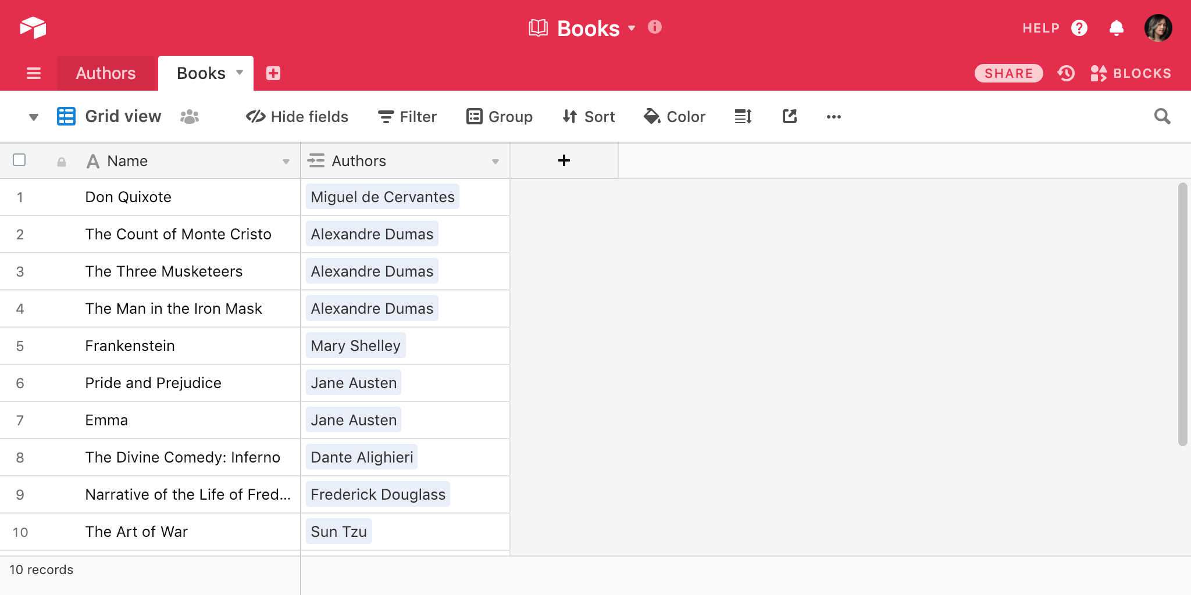This screenshot has height=595, width=1191.
Task: Click row number 1
Action: (x=20, y=198)
